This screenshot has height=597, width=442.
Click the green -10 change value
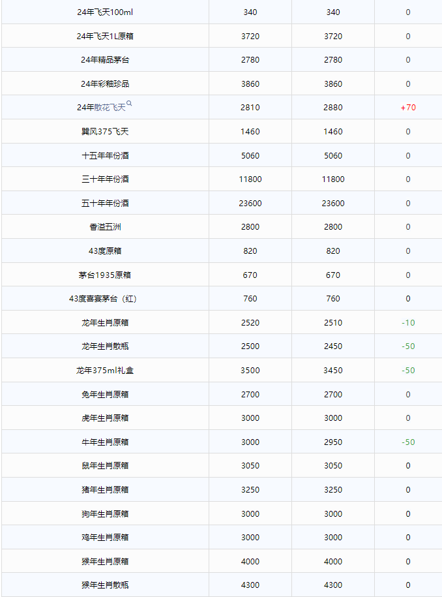point(408,323)
